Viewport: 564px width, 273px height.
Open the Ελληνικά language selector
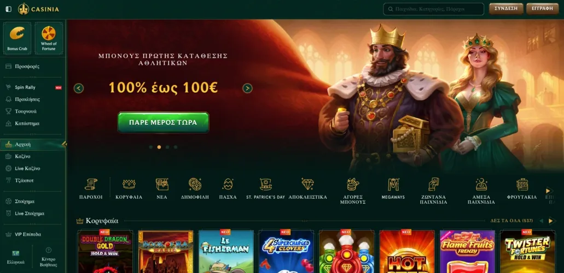tap(16, 257)
